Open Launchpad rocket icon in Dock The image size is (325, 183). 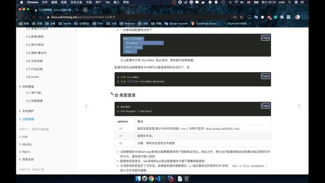click(145, 178)
